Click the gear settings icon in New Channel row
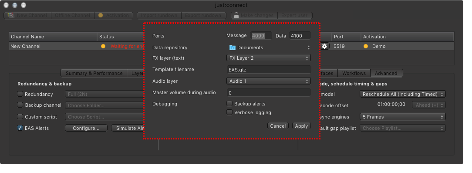The width and height of the screenshot is (472, 173). (324, 46)
